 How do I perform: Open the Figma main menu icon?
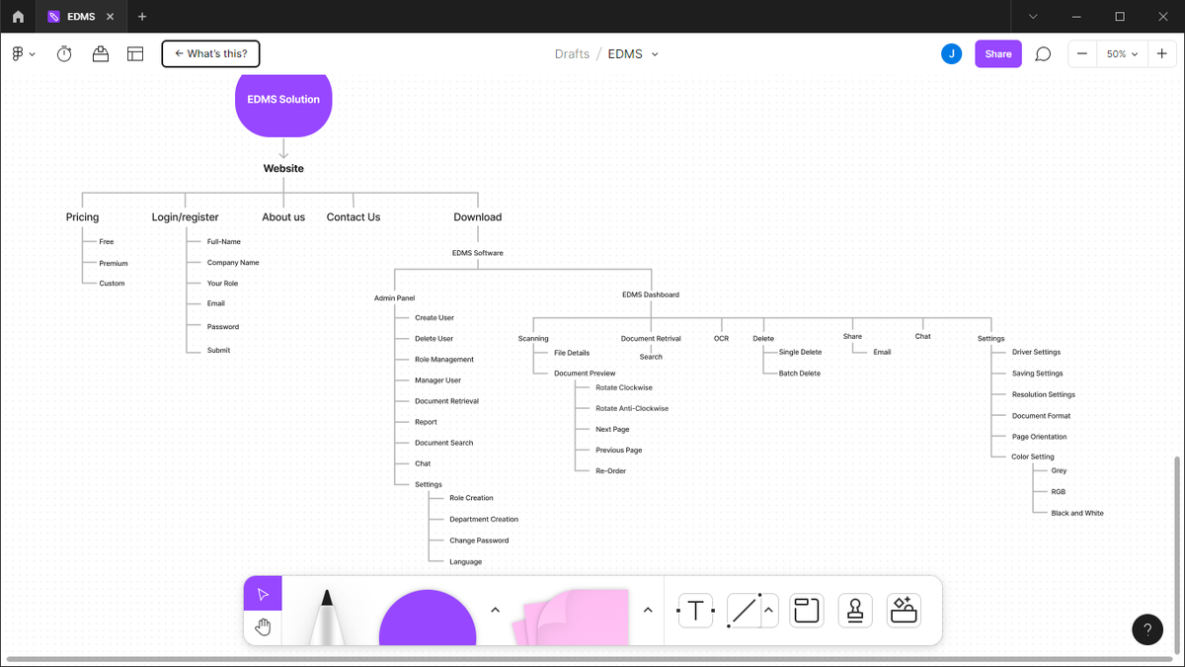pos(24,54)
